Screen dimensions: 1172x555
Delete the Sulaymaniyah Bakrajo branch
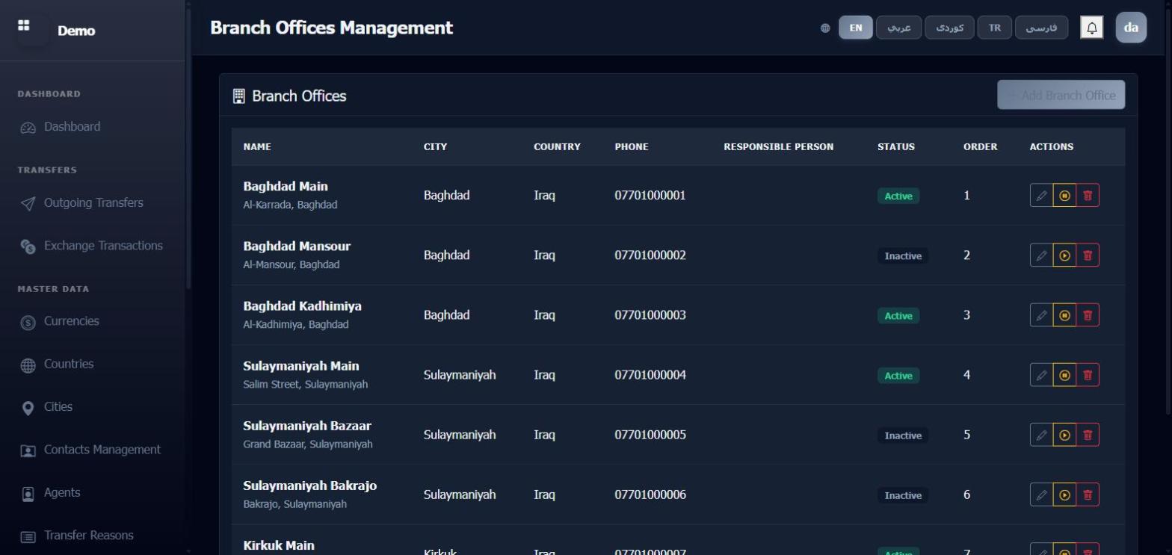coord(1088,494)
